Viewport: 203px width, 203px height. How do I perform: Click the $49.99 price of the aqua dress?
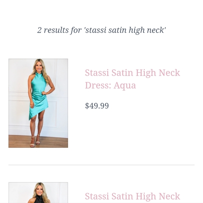[97, 106]
